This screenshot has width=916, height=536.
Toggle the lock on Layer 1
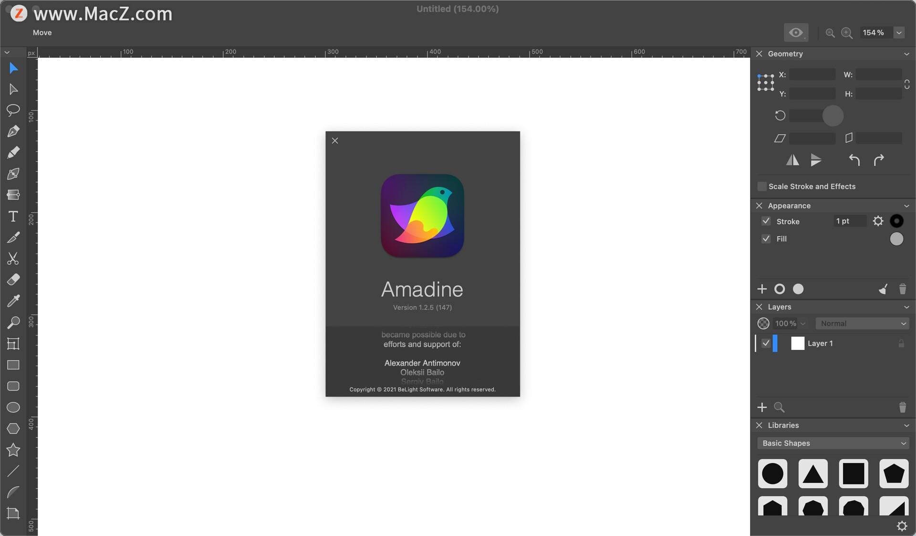(901, 343)
